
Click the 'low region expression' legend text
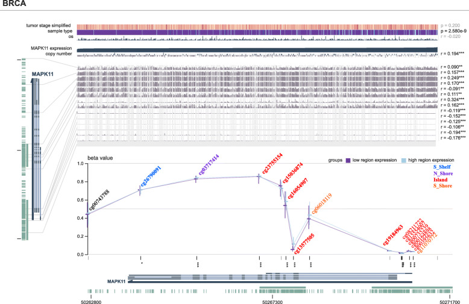coord(374,160)
